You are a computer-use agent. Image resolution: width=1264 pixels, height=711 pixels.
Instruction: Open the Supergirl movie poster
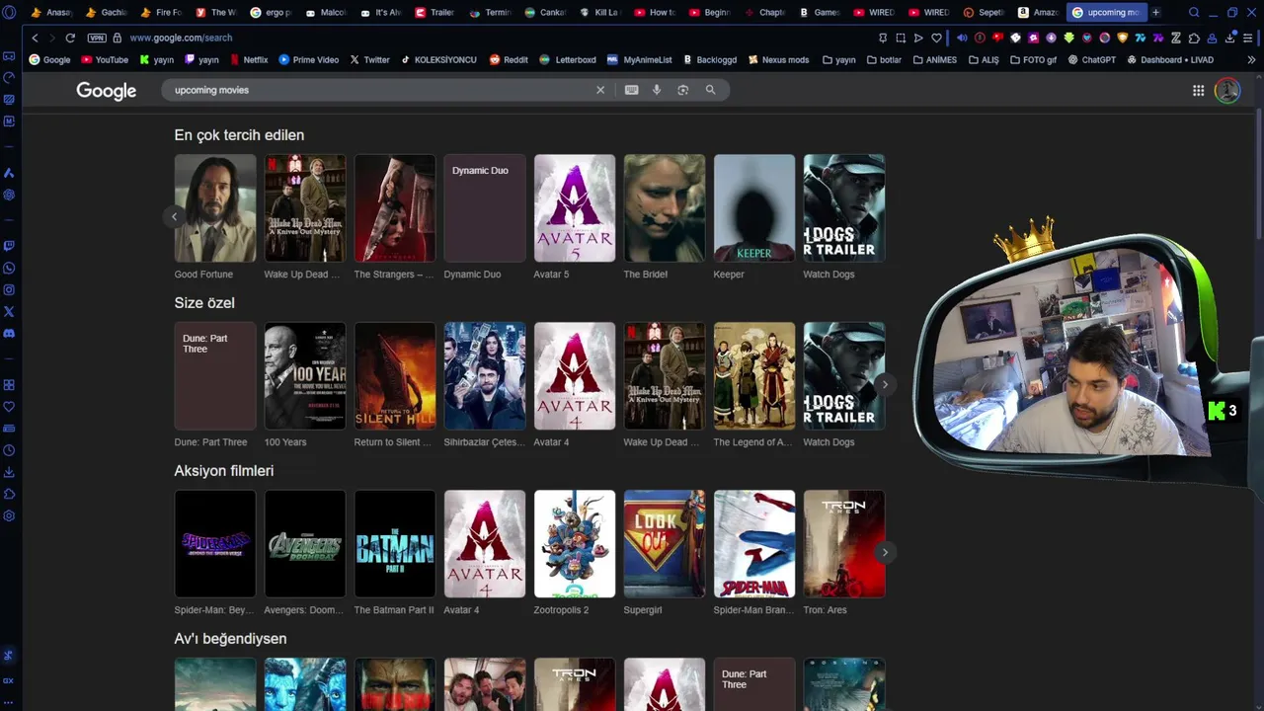[665, 544]
